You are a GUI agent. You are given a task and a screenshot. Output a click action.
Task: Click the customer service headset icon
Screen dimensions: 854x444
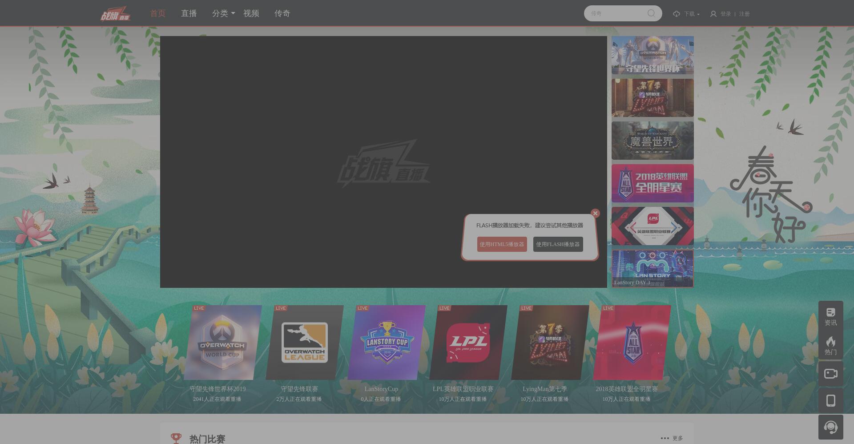[x=830, y=427]
